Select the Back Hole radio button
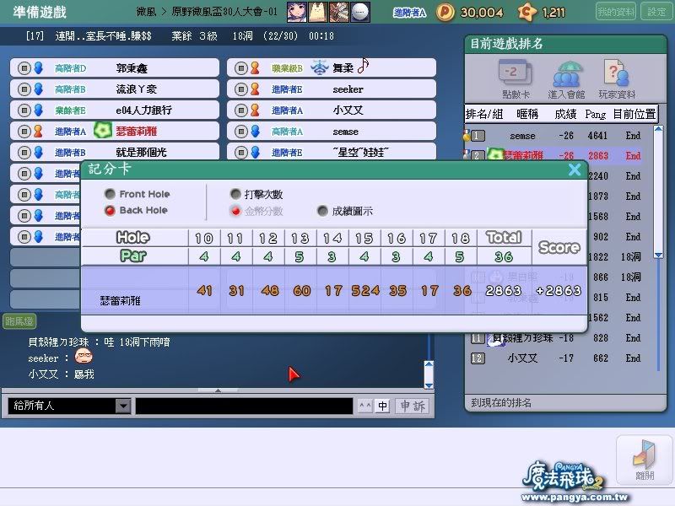675x506 pixels. click(x=110, y=210)
